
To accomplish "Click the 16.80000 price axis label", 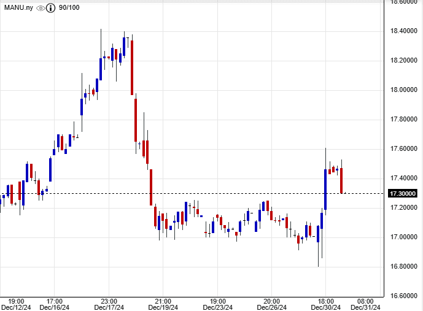I will coord(403,267).
